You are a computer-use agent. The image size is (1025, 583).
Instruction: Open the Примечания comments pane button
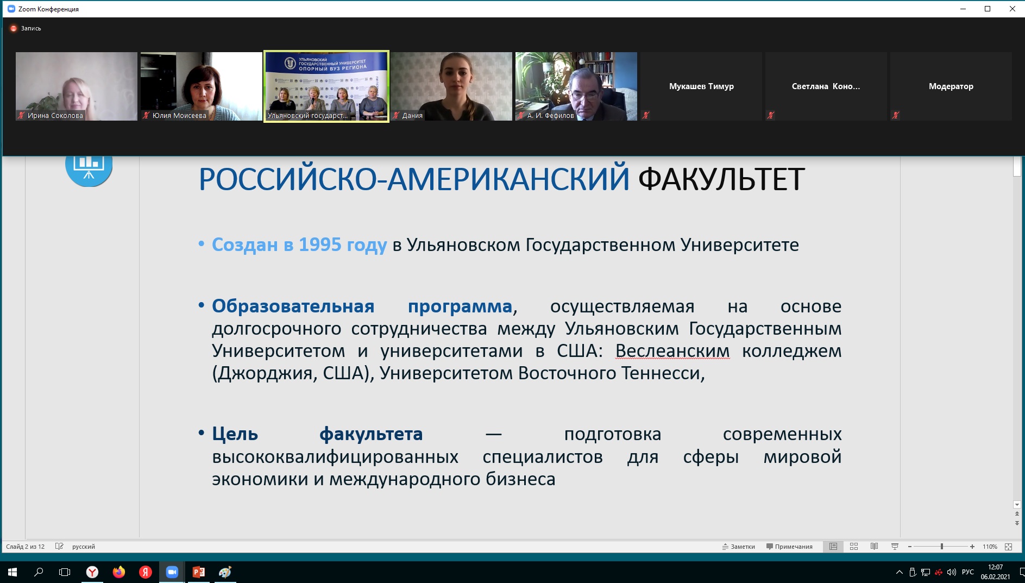coord(789,547)
